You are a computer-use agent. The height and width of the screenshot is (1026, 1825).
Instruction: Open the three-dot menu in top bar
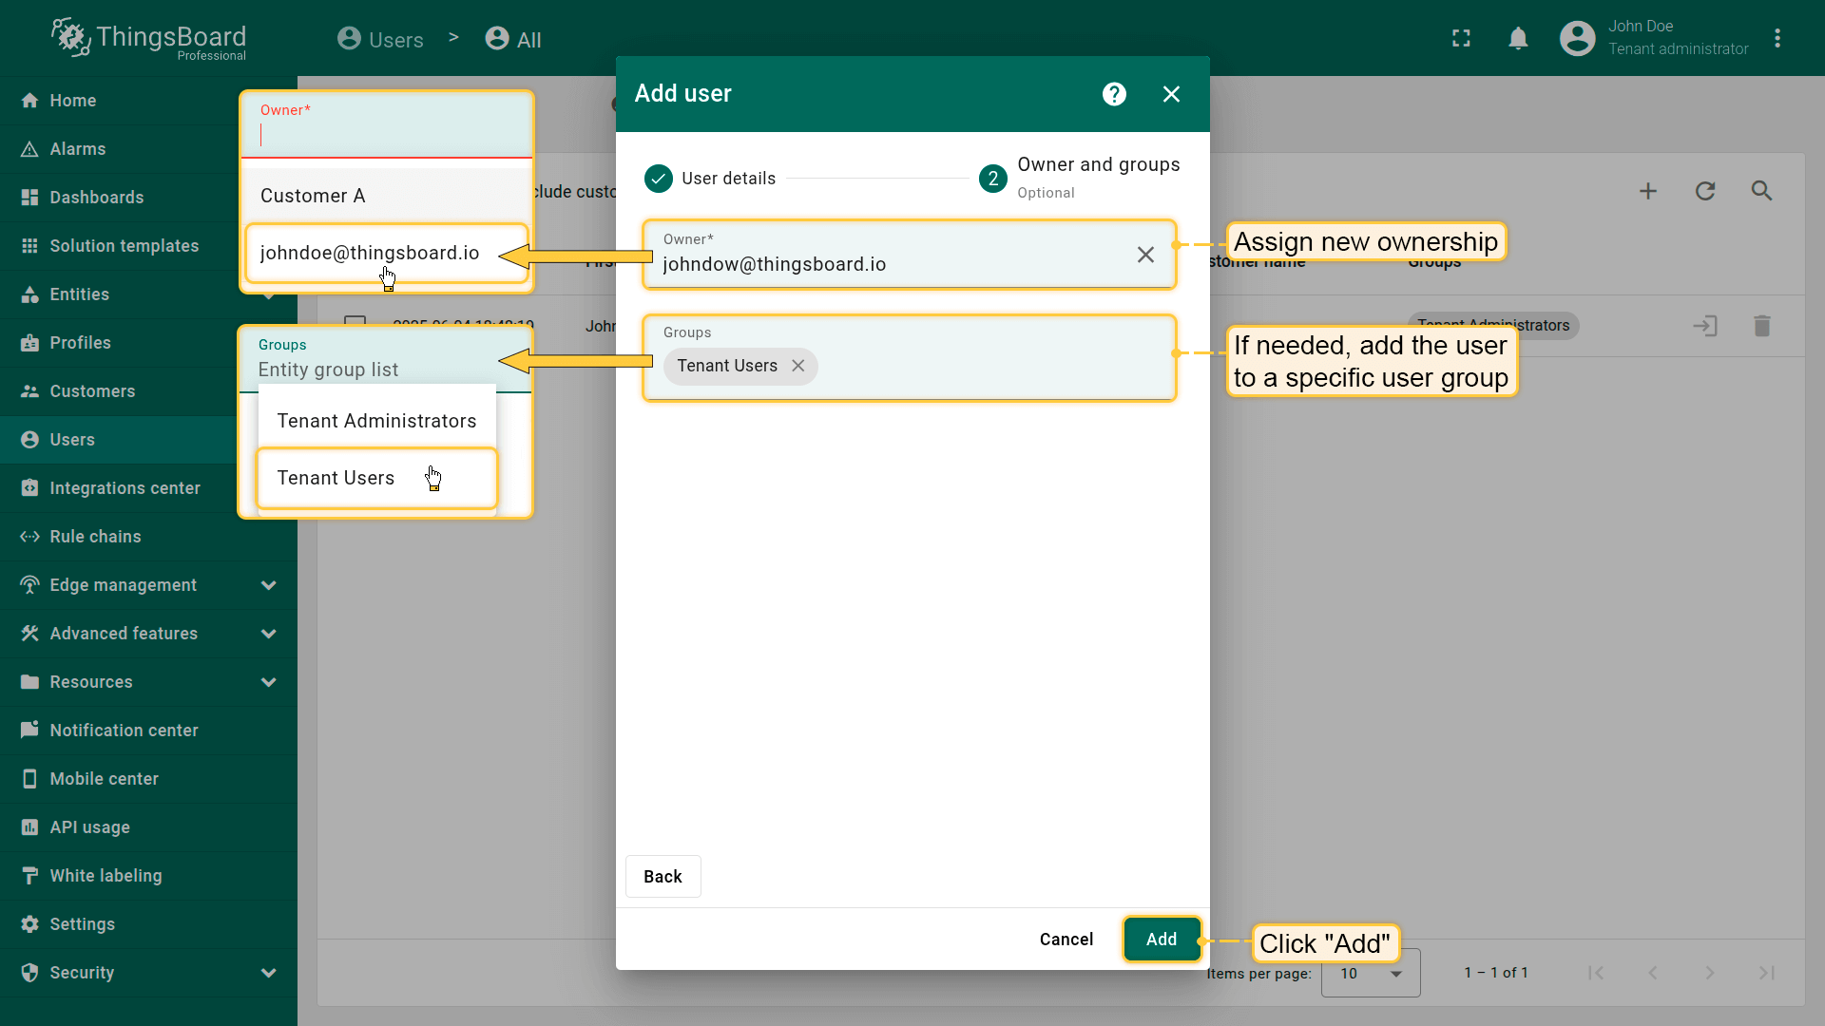[x=1777, y=39]
